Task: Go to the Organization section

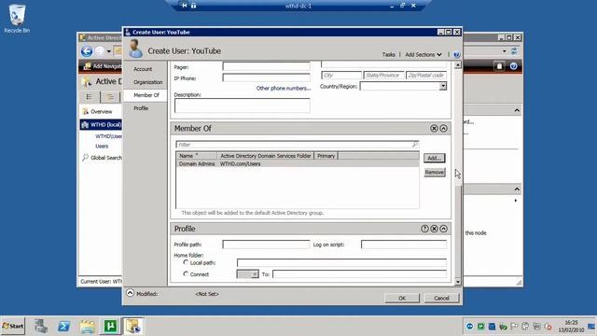Action: click(147, 82)
